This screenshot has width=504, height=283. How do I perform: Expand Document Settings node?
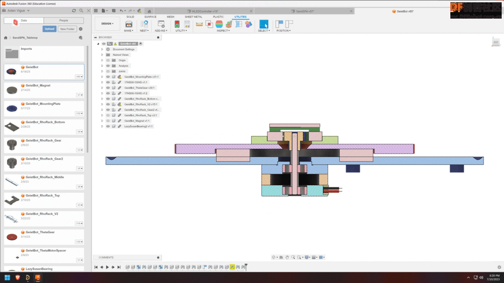tap(102, 49)
